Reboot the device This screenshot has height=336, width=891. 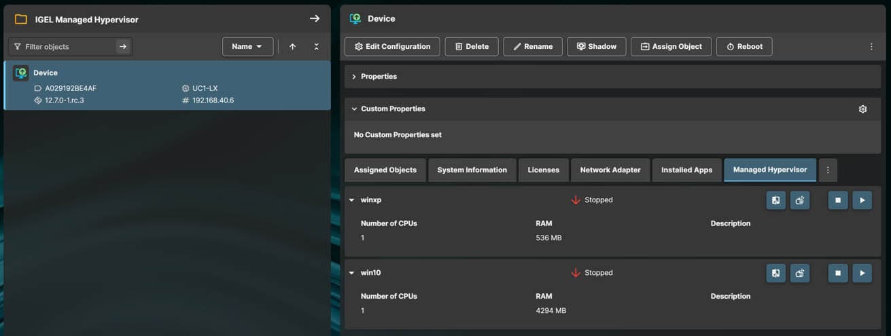tap(744, 47)
